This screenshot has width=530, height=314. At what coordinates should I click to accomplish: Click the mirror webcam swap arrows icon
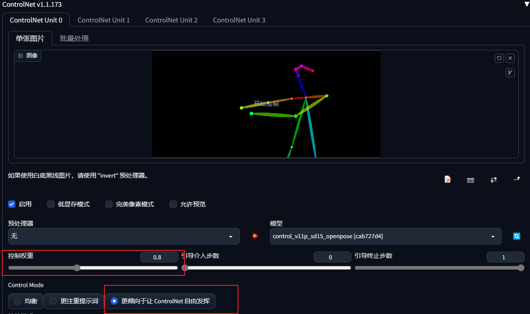(494, 179)
